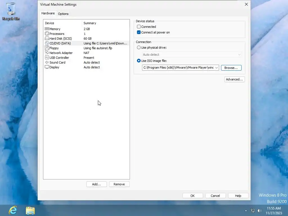The image size is (288, 216).
Task: Uncheck Connect at power on
Action: 139,32
